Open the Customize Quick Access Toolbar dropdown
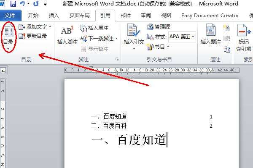 point(46,4)
